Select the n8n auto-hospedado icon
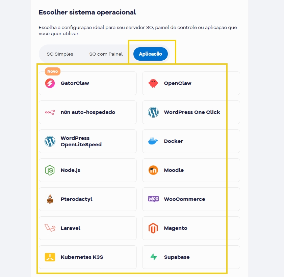 [50, 112]
